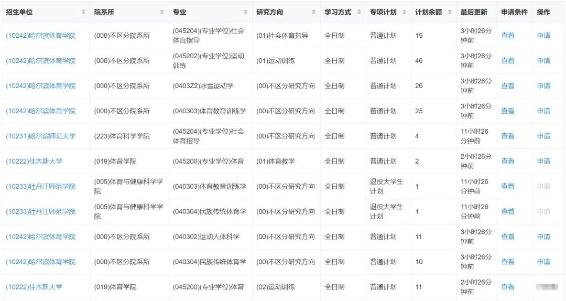The image size is (566, 301).
Task: Open 哈尔滨体育学院 link in first 社会体育指导 row
Action: pyautogui.click(x=41, y=36)
